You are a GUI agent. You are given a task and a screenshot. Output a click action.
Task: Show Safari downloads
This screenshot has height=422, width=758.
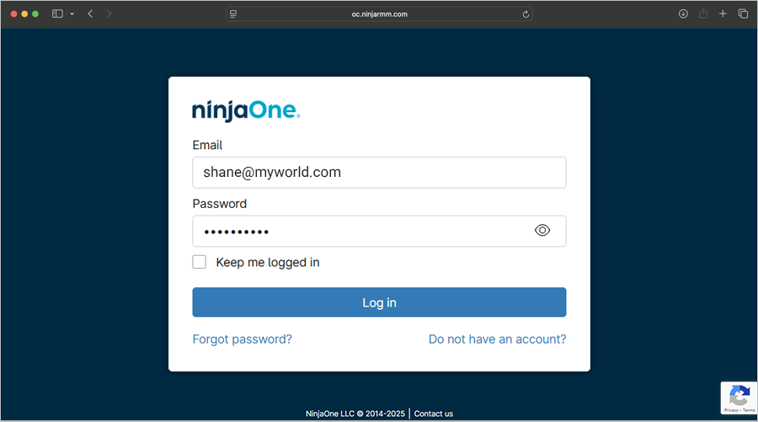(683, 14)
